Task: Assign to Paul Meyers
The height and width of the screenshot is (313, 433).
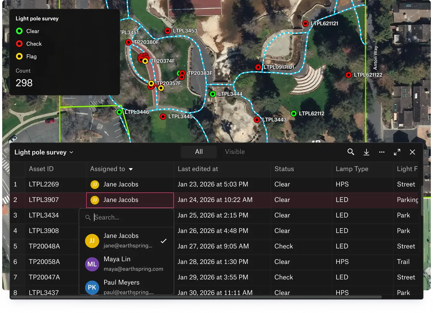Action: (x=126, y=287)
